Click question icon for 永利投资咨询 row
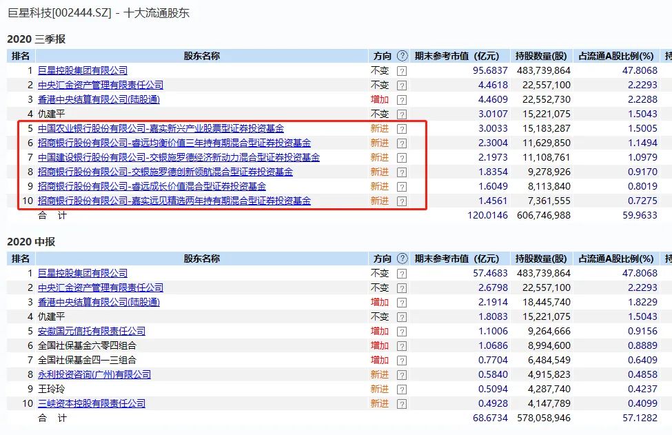Viewport: 672px width, 435px height. click(x=402, y=375)
